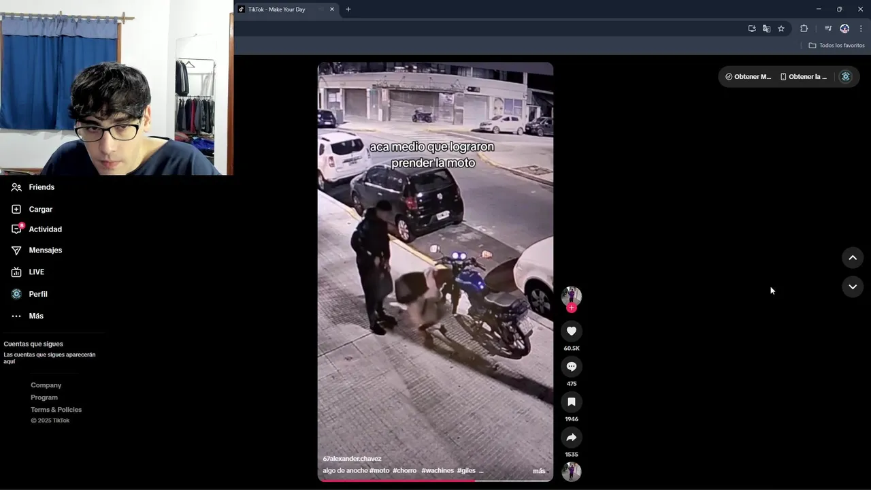Click the install app icon in address bar
The width and height of the screenshot is (871, 490).
tap(752, 29)
